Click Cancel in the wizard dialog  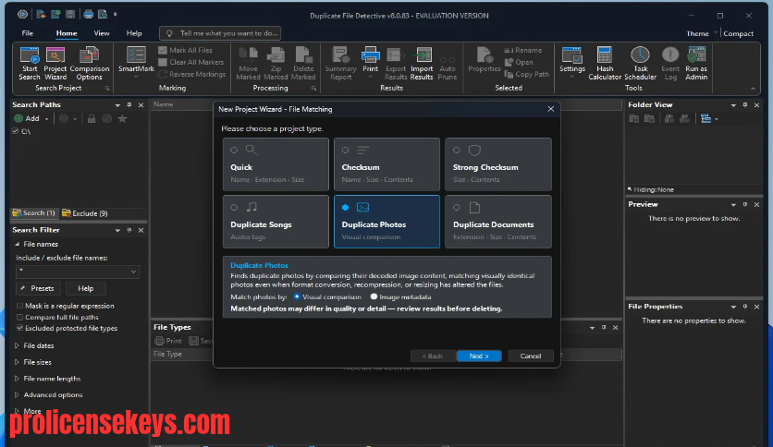click(x=531, y=356)
